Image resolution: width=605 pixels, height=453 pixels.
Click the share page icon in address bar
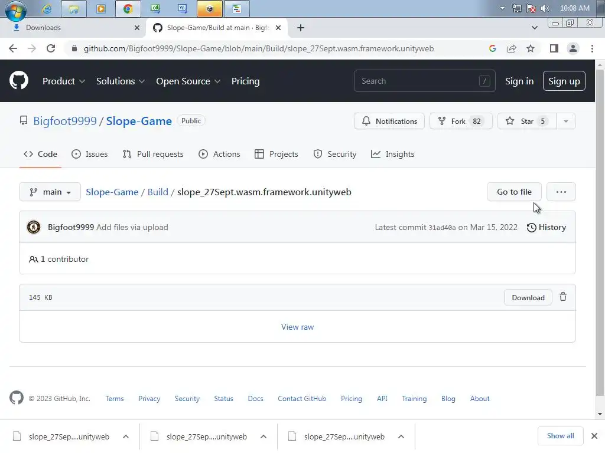click(512, 48)
